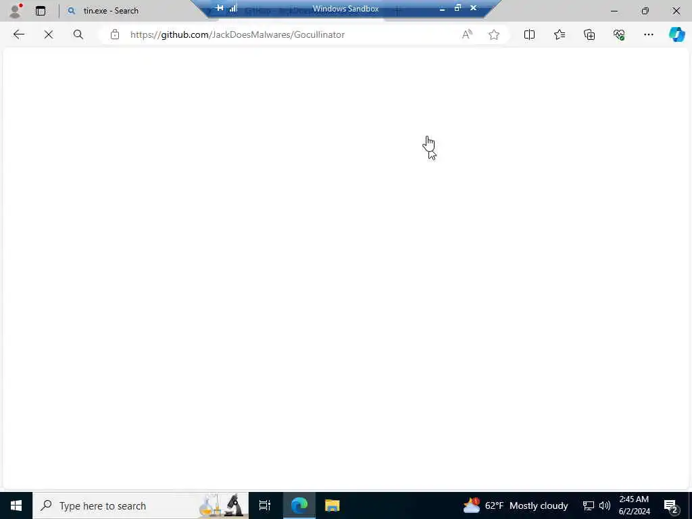Screen dimensions: 692x519
Task: Open Collections panel
Action: pyautogui.click(x=589, y=34)
